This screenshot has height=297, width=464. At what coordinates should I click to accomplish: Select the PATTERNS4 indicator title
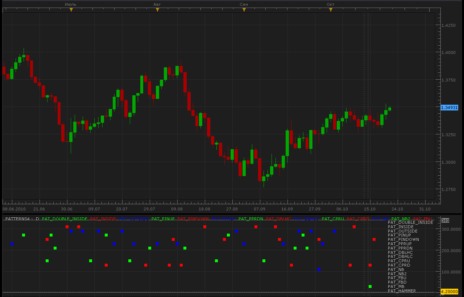point(18,219)
